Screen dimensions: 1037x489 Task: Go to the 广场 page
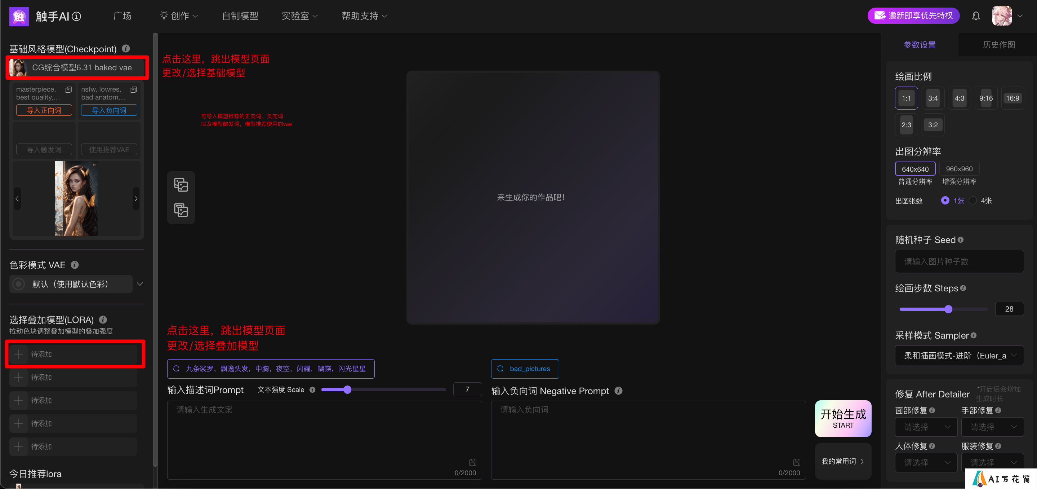(123, 16)
